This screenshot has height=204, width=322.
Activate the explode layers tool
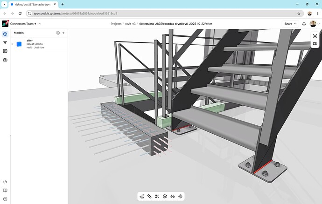click(165, 197)
